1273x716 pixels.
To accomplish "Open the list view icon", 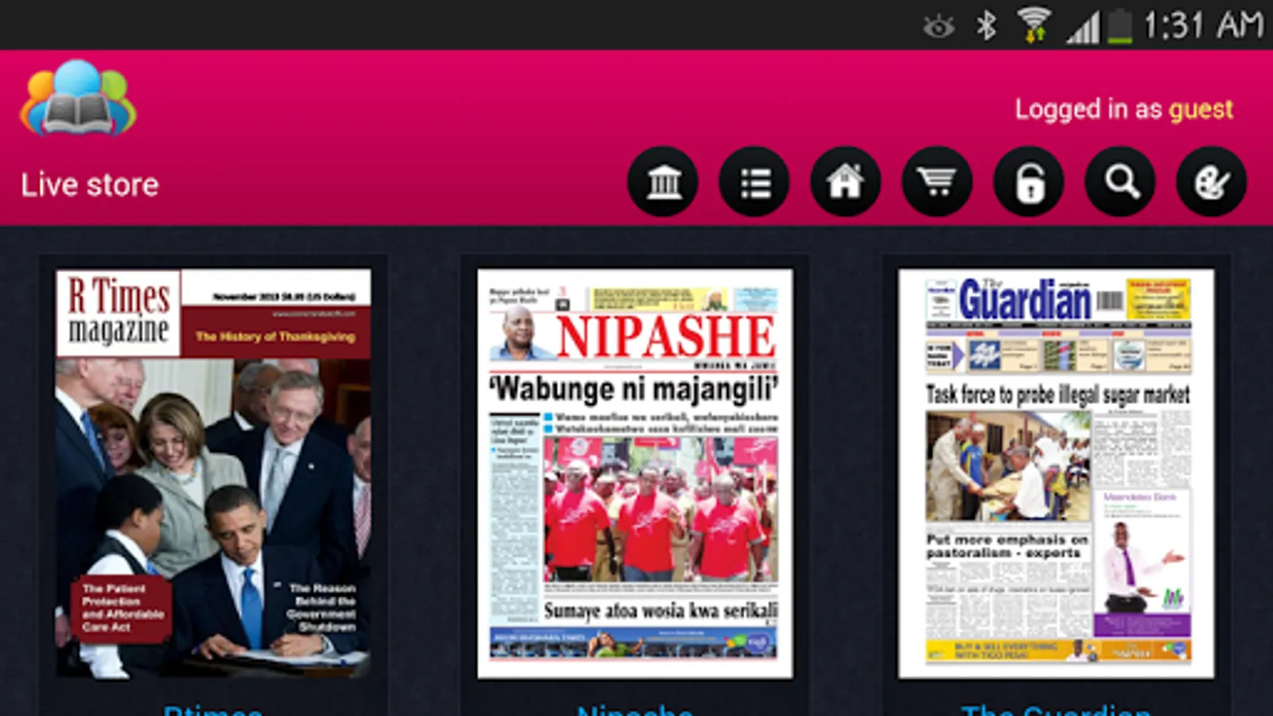I will coord(754,182).
